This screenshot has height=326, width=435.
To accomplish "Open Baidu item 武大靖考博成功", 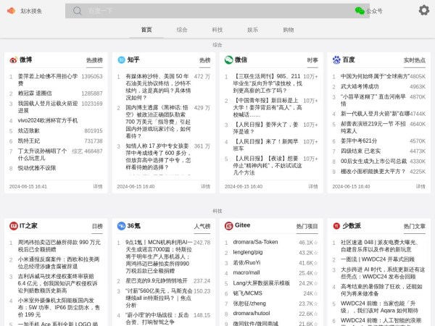I will point(360,86).
